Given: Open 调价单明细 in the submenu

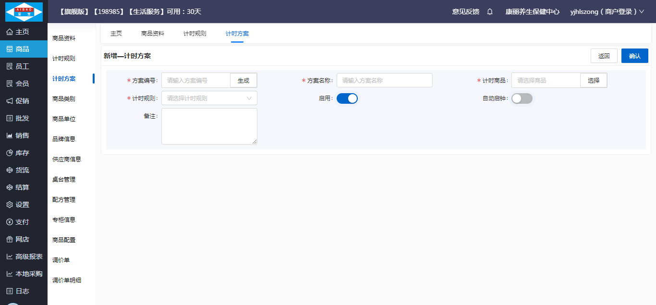Looking at the screenshot, I should point(67,281).
